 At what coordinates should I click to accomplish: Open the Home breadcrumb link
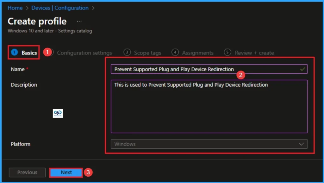(x=15, y=8)
